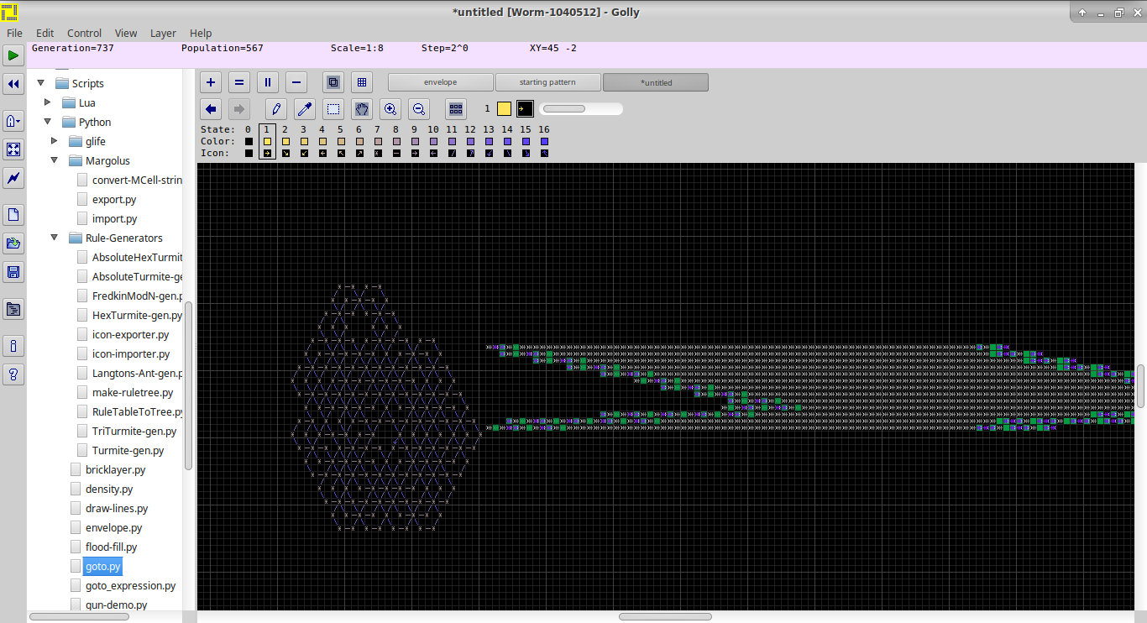Viewport: 1147px width, 623px height.
Task: Expand the Lua folder
Action: (48, 102)
